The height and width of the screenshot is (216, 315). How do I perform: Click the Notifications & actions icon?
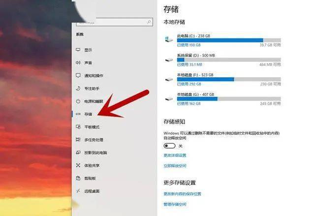coord(78,75)
